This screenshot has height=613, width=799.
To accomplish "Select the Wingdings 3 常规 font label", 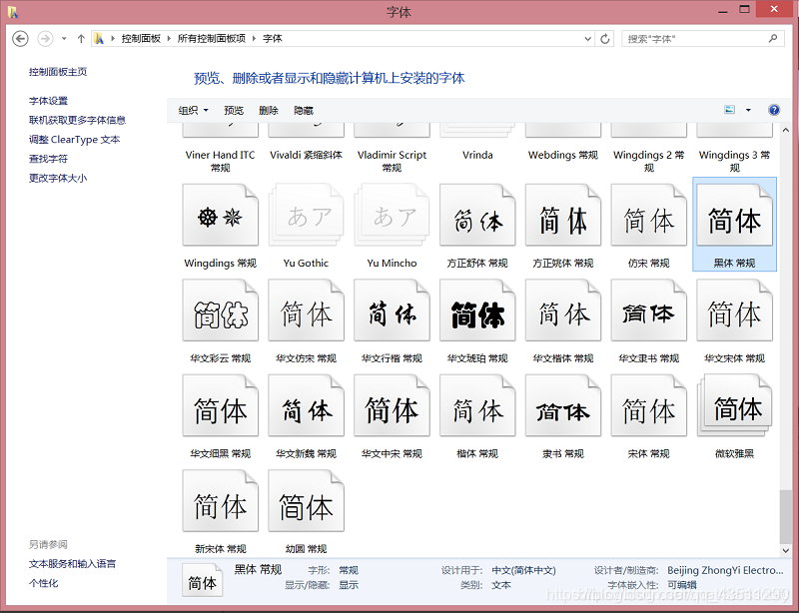I will click(x=734, y=161).
